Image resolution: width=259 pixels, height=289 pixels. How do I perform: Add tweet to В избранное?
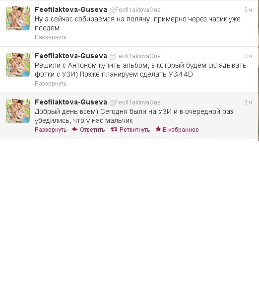(x=181, y=130)
